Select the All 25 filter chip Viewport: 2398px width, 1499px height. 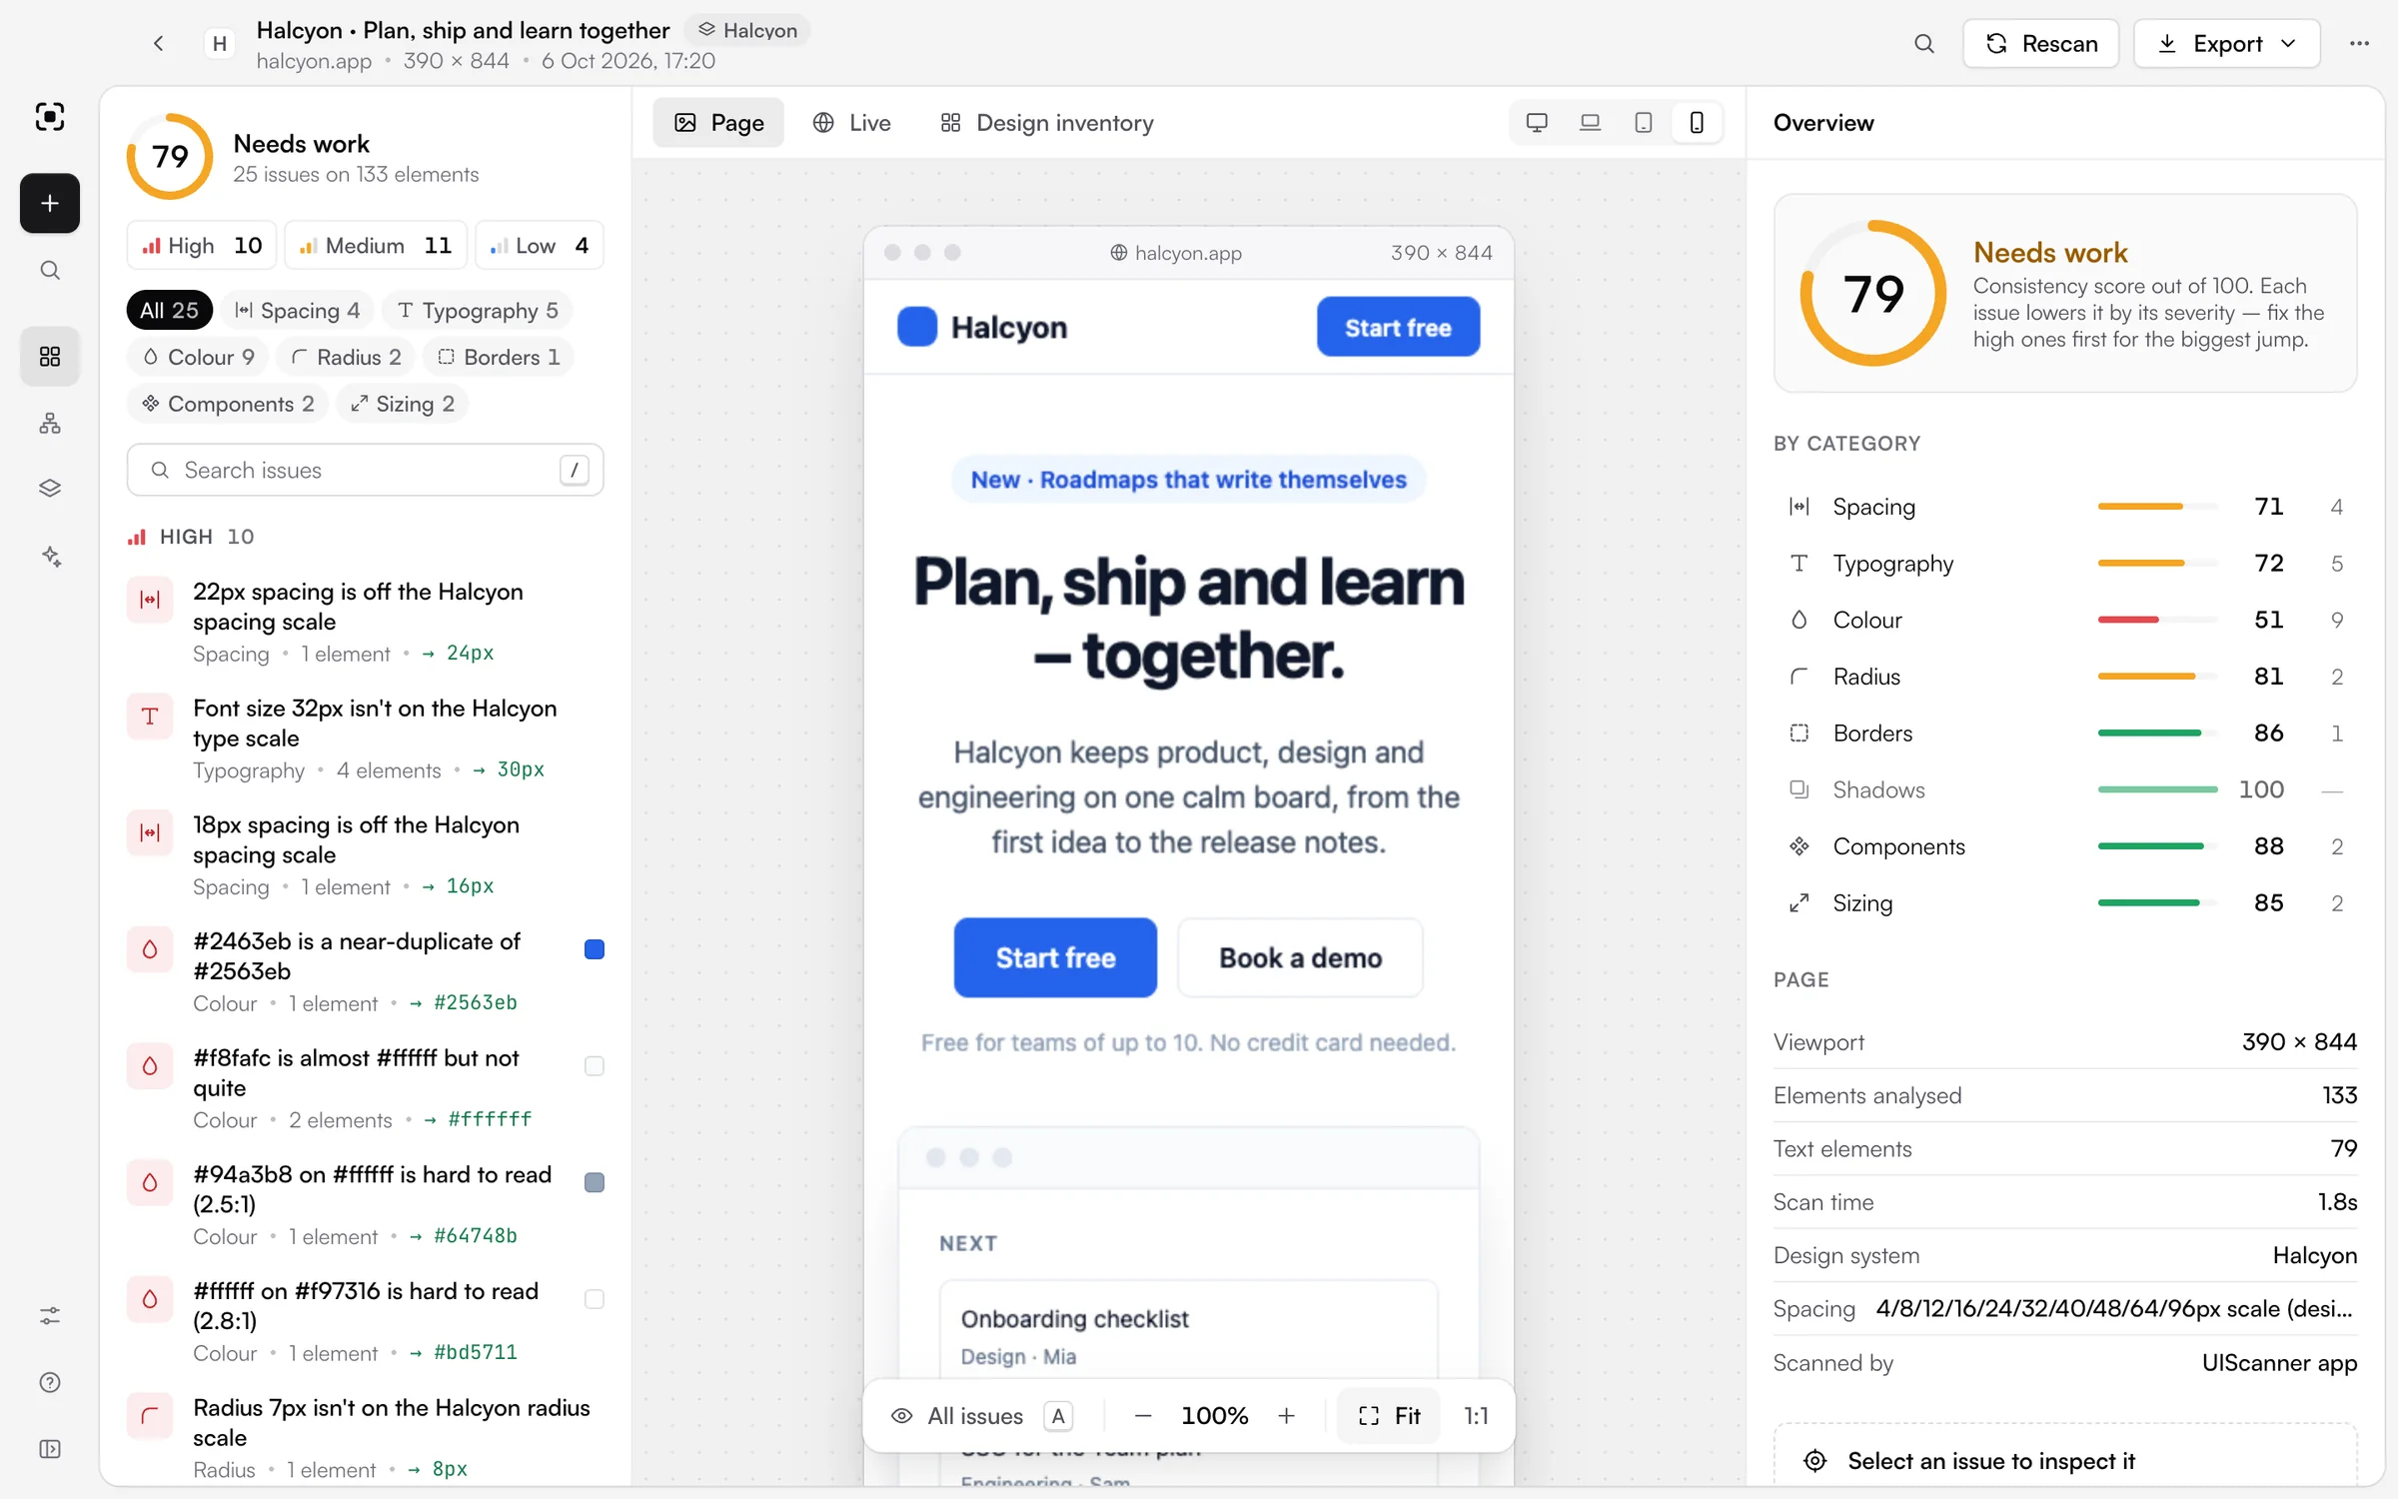pyautogui.click(x=169, y=311)
